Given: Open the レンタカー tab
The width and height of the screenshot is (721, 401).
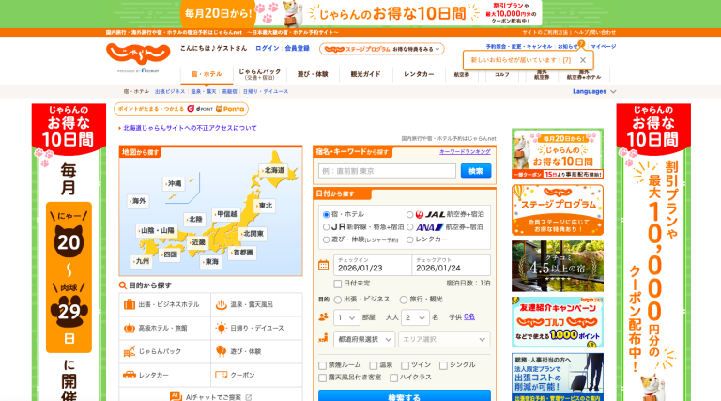Looking at the screenshot, I should 419,74.
